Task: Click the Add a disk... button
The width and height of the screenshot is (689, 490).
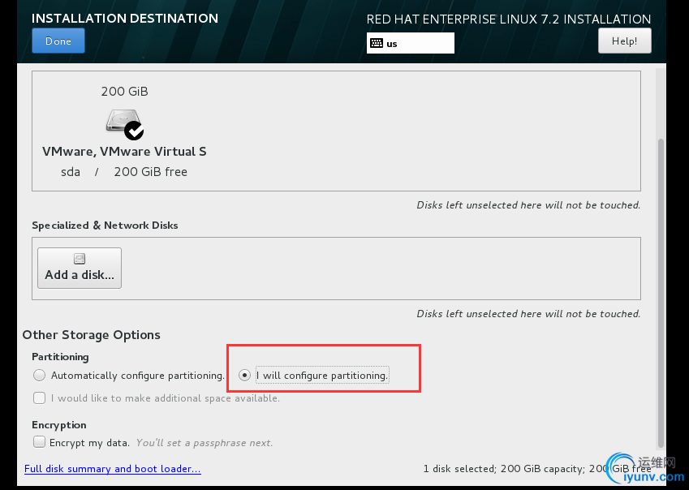Action: [80, 268]
